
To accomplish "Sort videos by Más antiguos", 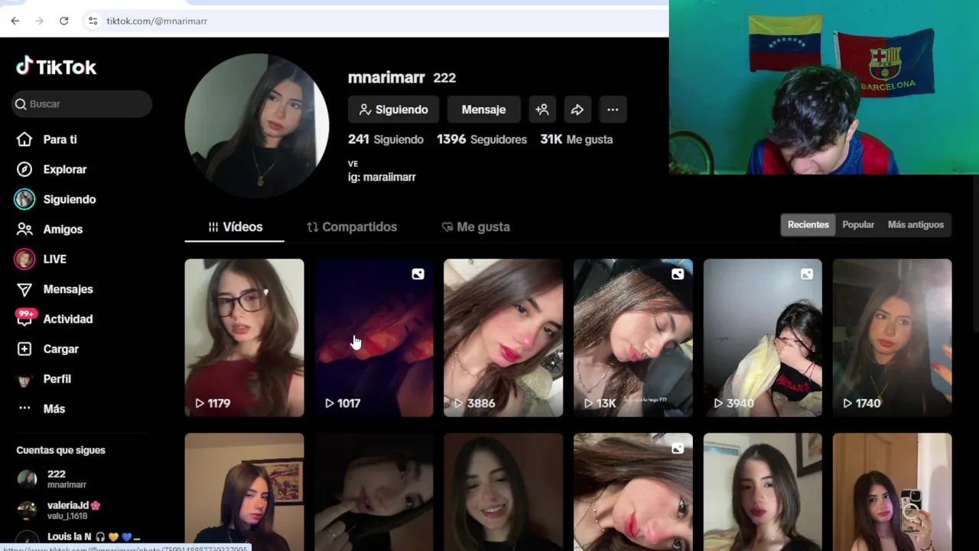I will tap(916, 224).
